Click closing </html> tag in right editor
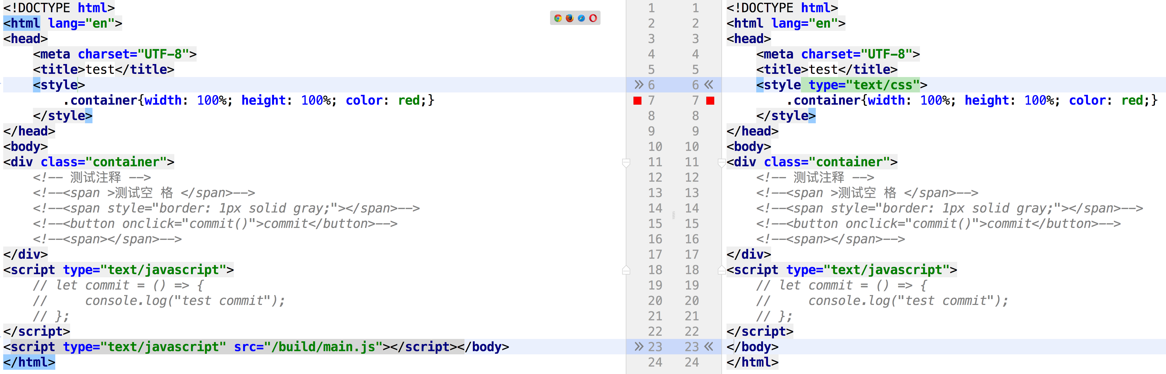Image resolution: width=1166 pixels, height=374 pixels. click(x=752, y=362)
